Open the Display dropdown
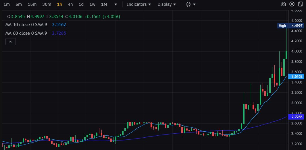Screen dimensions: 306x150 tap(167, 4)
